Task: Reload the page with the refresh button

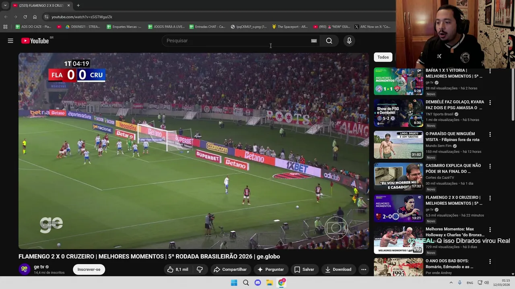Action: 25,17
